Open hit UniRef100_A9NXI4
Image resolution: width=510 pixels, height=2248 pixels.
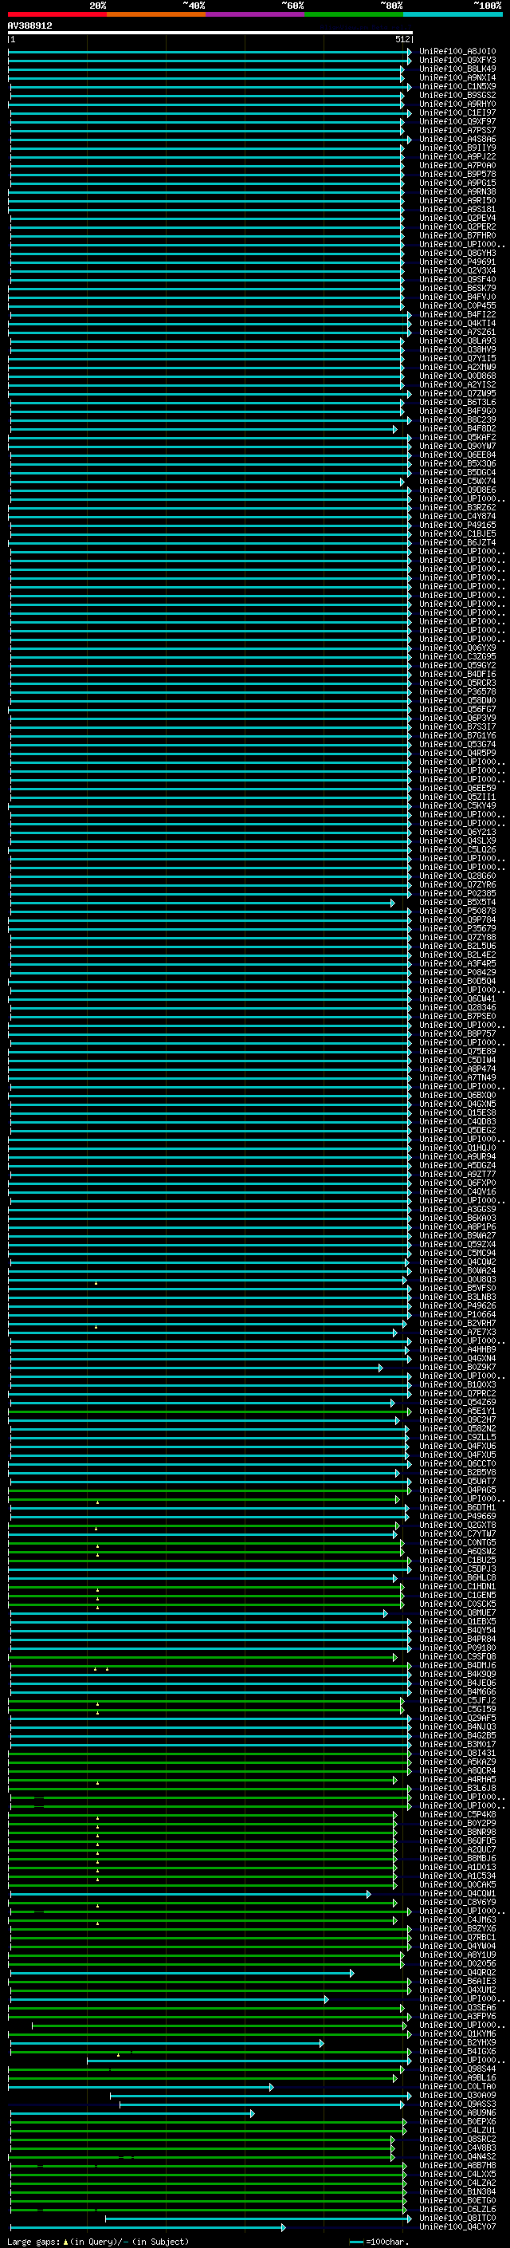[x=457, y=77]
